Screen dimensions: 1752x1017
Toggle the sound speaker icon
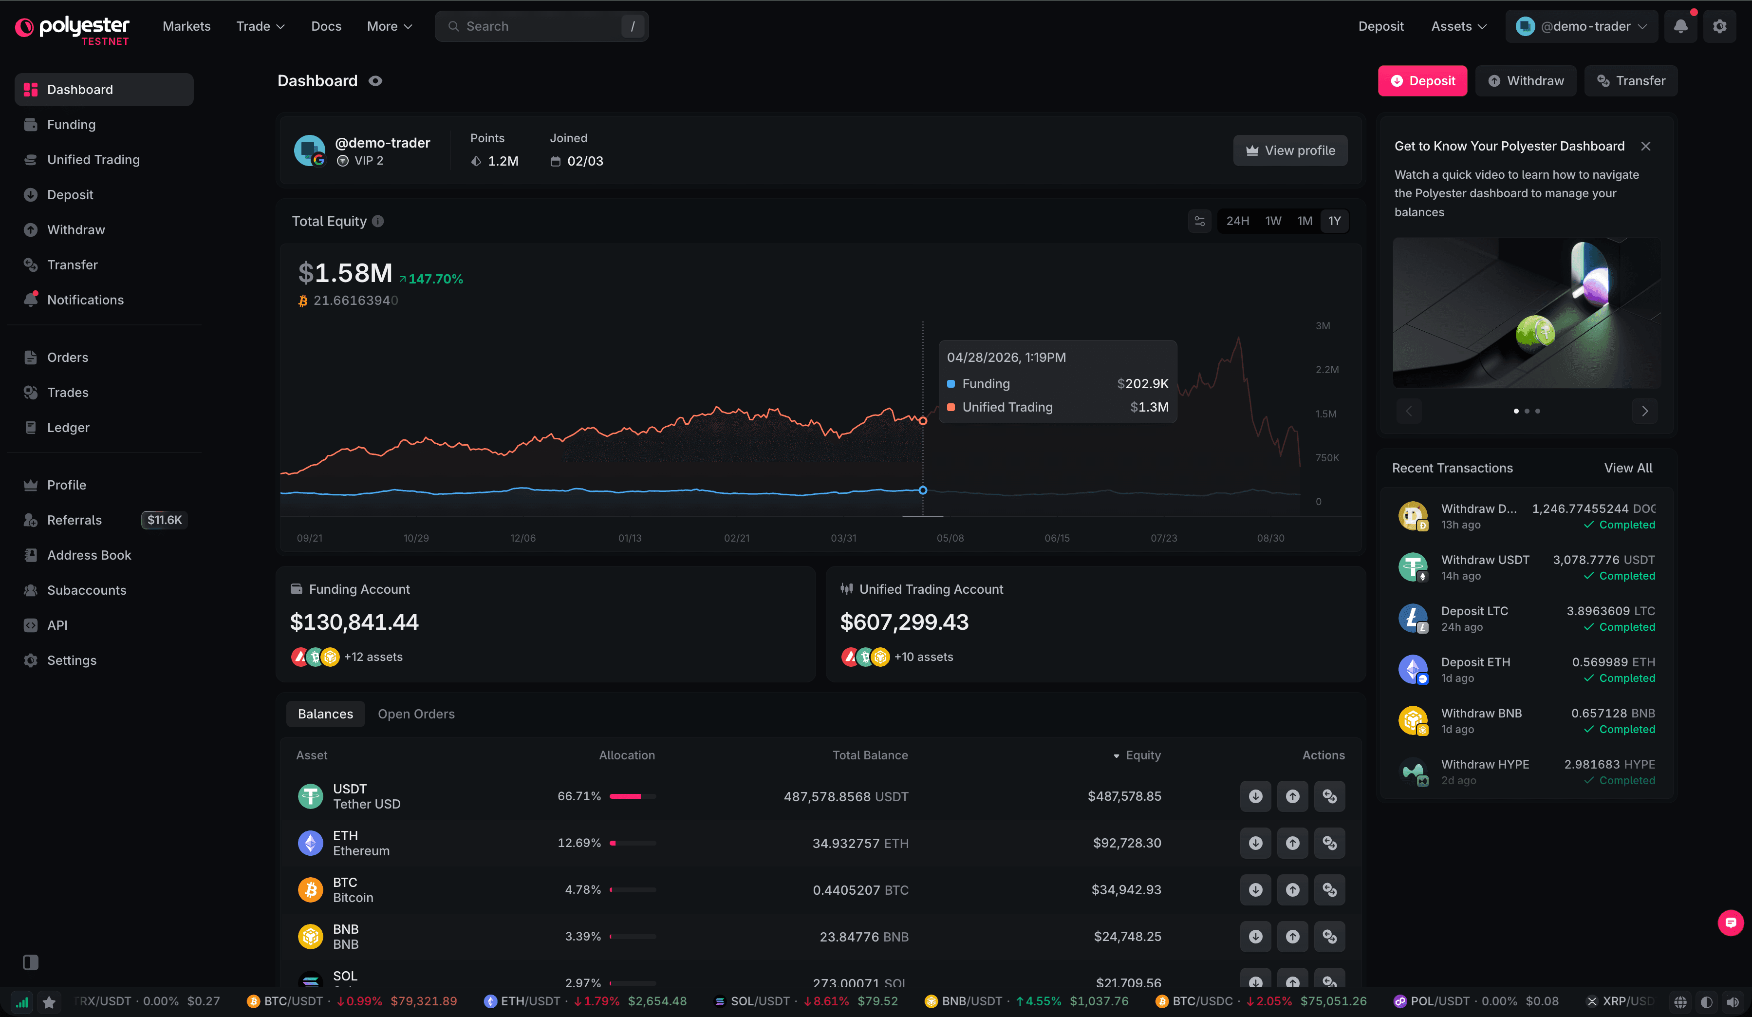click(1732, 1002)
